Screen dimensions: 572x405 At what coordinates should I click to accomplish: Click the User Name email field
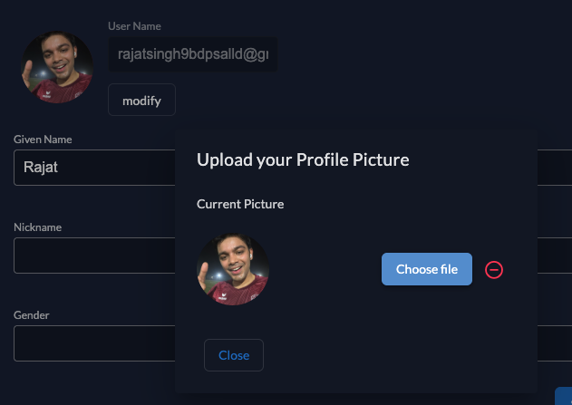coord(192,54)
